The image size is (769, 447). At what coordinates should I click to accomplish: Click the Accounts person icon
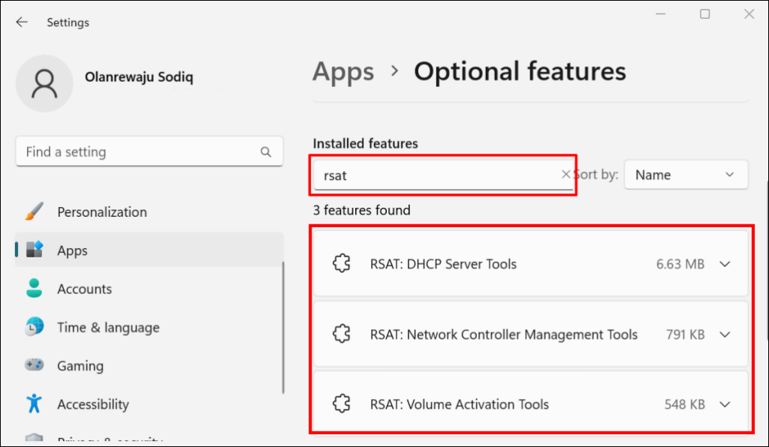point(35,289)
